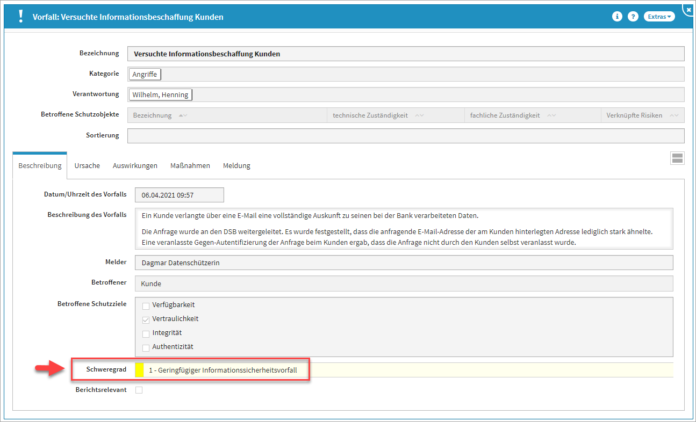This screenshot has width=696, height=422.
Task: Toggle the panel layout icon beside the tabs
Action: click(677, 158)
